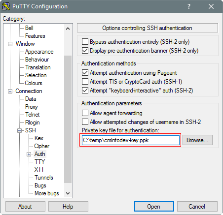
Task: Open Behaviour settings
Action: [x=37, y=60]
